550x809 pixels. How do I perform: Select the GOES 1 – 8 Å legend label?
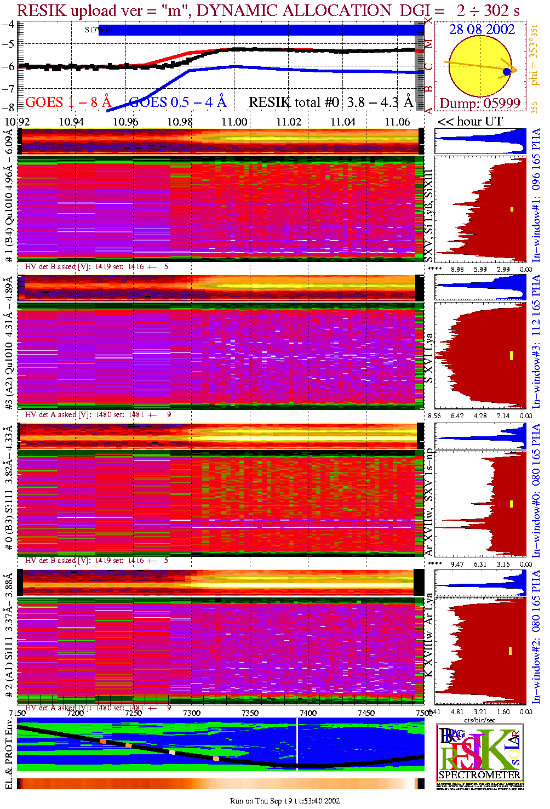click(68, 102)
